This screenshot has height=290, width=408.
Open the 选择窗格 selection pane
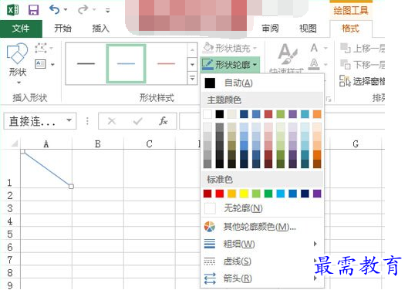[362, 81]
